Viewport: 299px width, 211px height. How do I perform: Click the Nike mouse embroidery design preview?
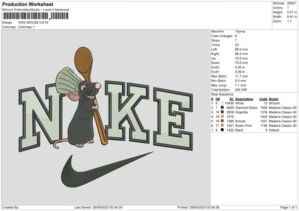pos(106,117)
